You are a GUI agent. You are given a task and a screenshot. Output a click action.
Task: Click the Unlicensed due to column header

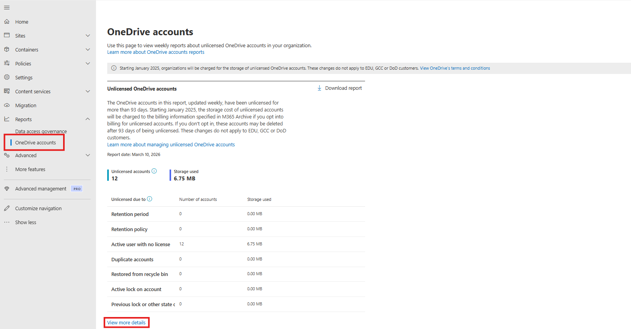click(x=129, y=199)
